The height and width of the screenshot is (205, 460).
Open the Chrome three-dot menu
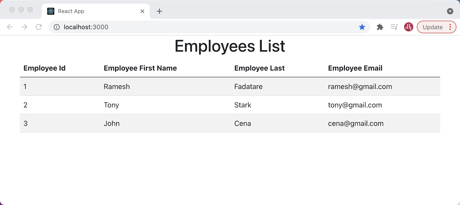450,27
